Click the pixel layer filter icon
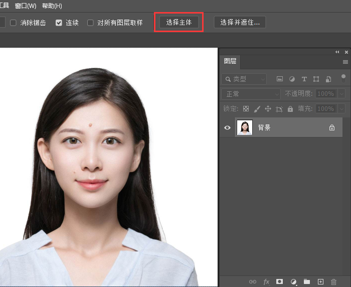Screen dimensions: 351x287 pyautogui.click(x=280, y=79)
